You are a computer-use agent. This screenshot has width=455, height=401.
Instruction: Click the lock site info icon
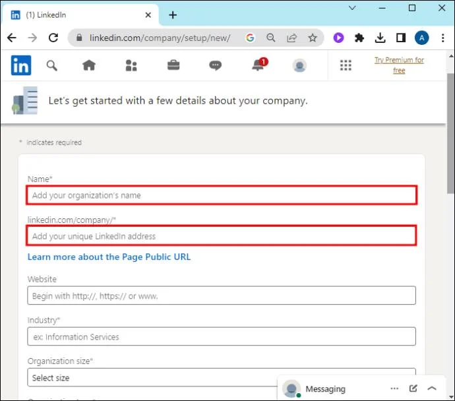pos(79,38)
